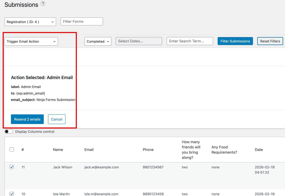Screen dimensions: 285x196
Task: Select the {wp:admin_email} recipient text
Action: (30, 93)
